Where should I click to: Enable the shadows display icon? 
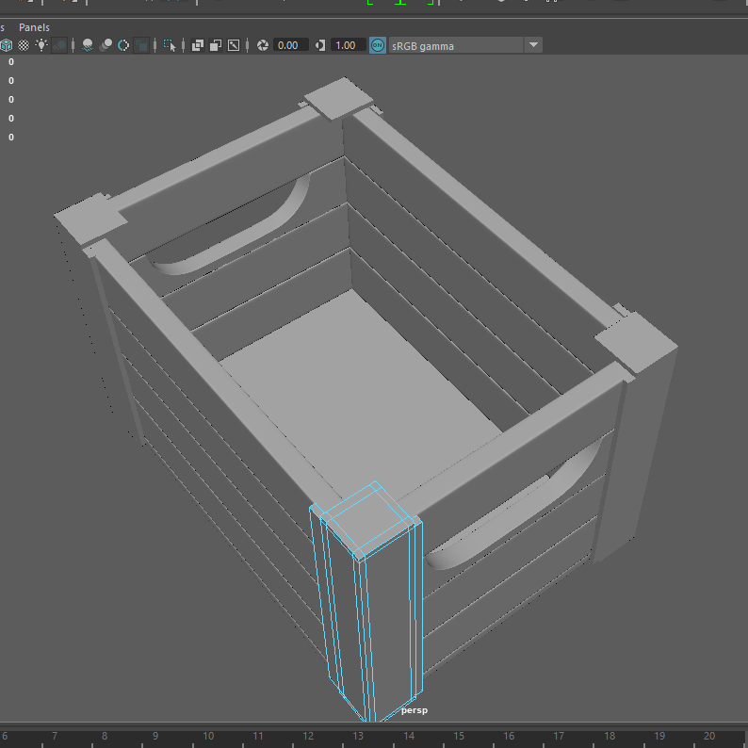click(x=59, y=45)
